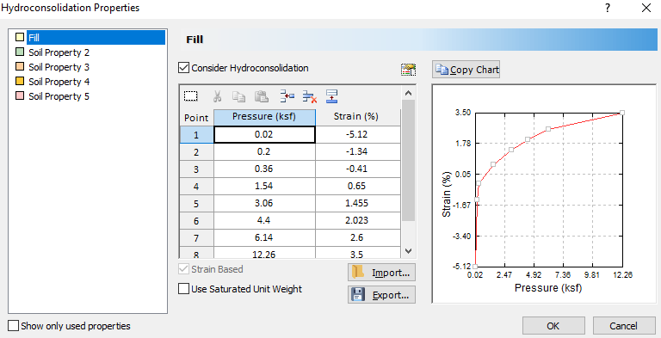This screenshot has height=338, width=661.
Task: Toggle Consider Hydroconsolidation checkbox
Action: (x=183, y=68)
